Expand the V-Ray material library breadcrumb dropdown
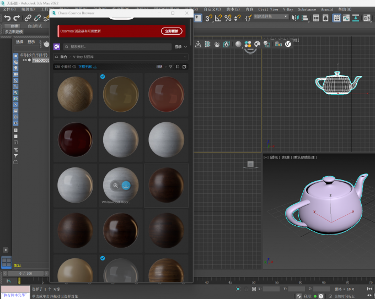 (185, 57)
